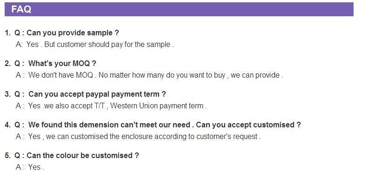The image size is (368, 185).
Task: Click the number 3 list marker
Action: tap(7, 94)
